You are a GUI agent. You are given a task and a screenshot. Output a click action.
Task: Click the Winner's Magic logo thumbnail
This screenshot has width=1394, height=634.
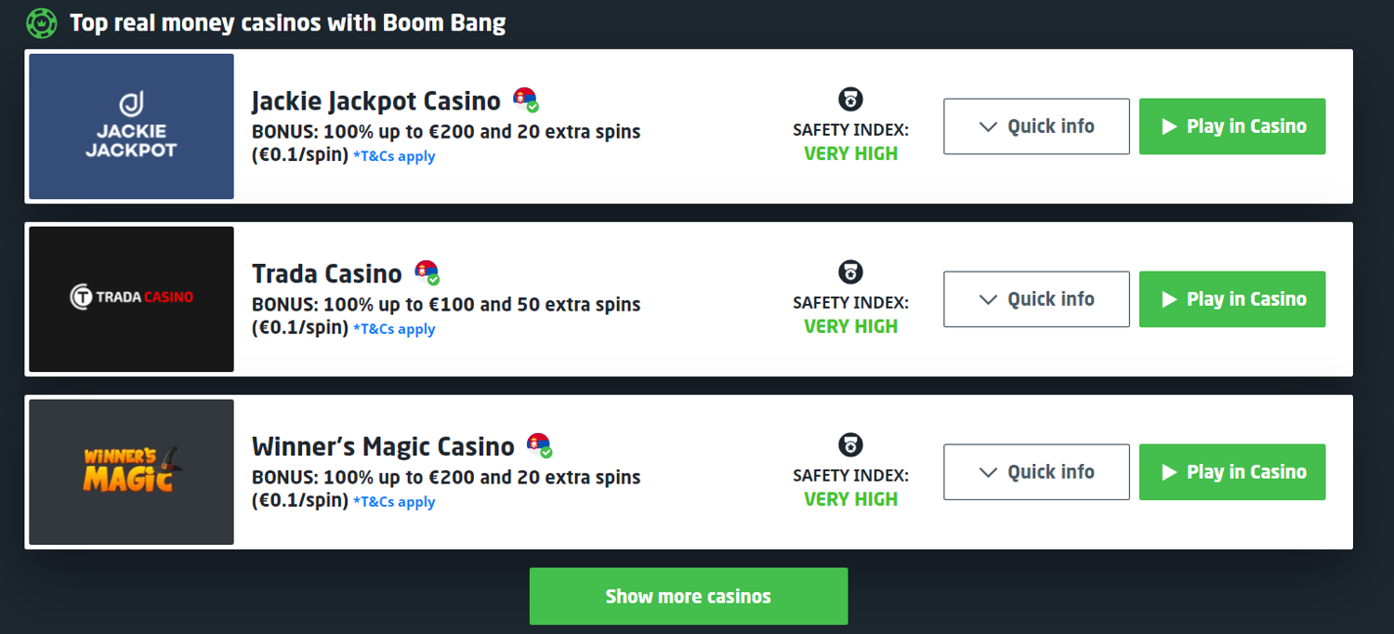click(131, 472)
